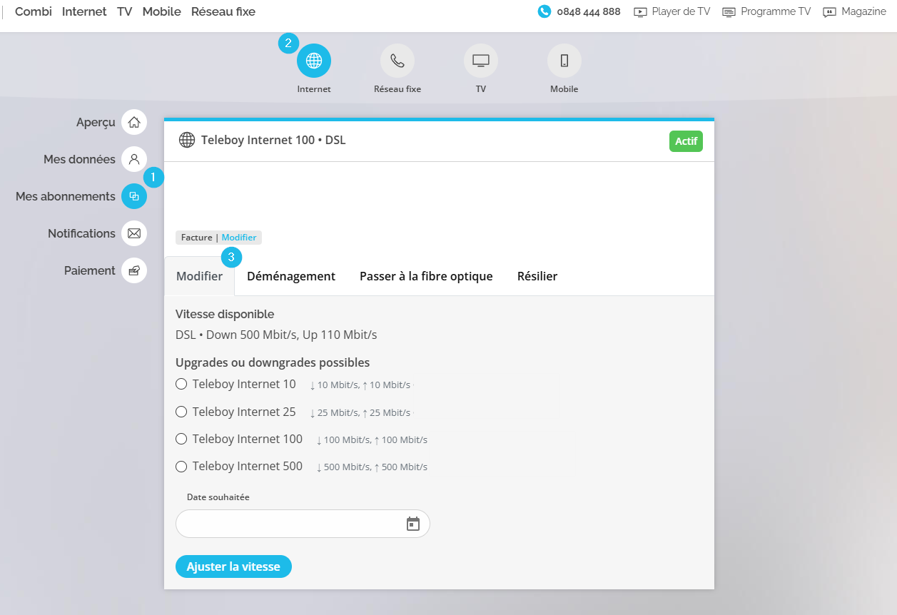Click the 10 Mbit/s speed details text
The height and width of the screenshot is (615, 897).
(x=360, y=385)
